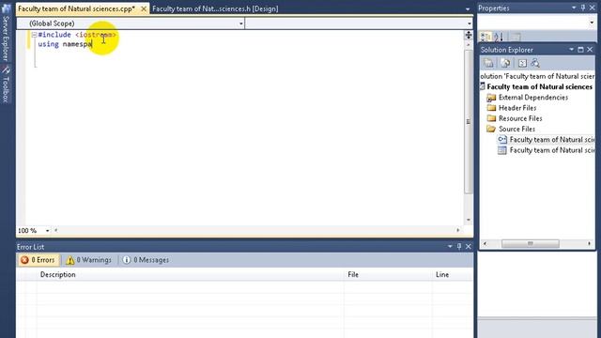Pin the Error List panel
This screenshot has height=338, width=601.
[x=459, y=246]
